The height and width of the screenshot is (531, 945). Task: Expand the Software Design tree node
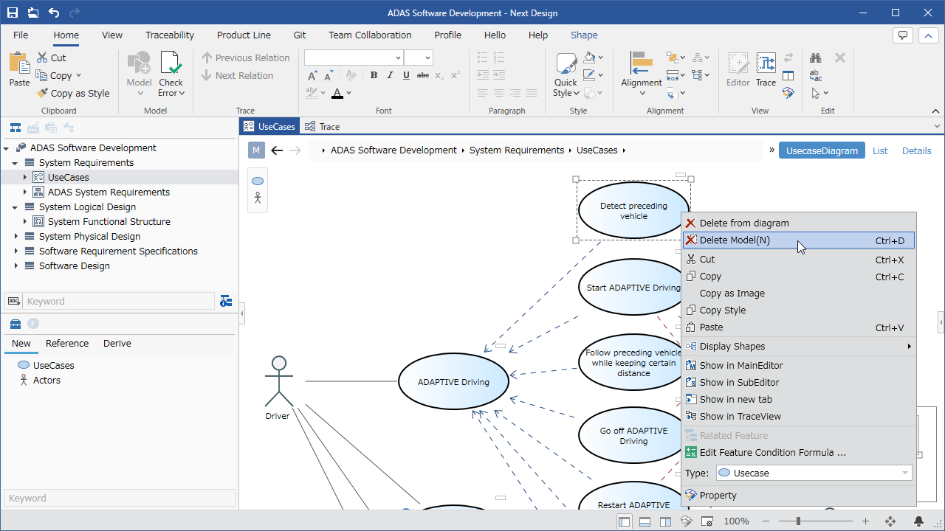[15, 266]
